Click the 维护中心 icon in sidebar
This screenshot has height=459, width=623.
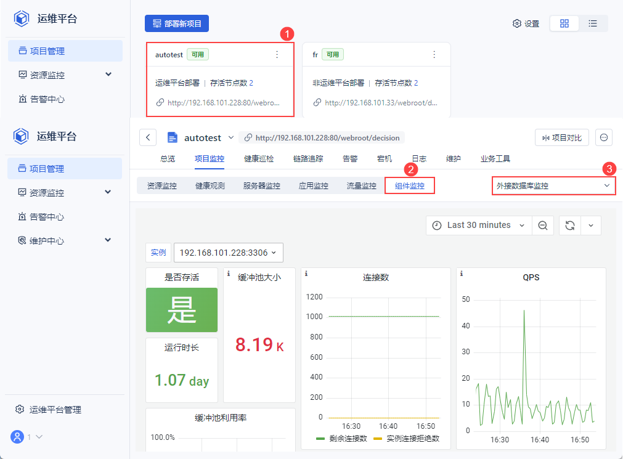click(22, 240)
